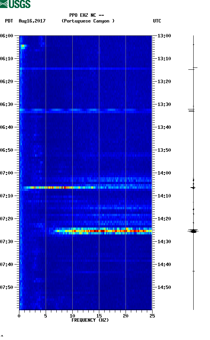Click the '07:00' PDT time label
This screenshot has height=340, width=210.
[x=7, y=173]
